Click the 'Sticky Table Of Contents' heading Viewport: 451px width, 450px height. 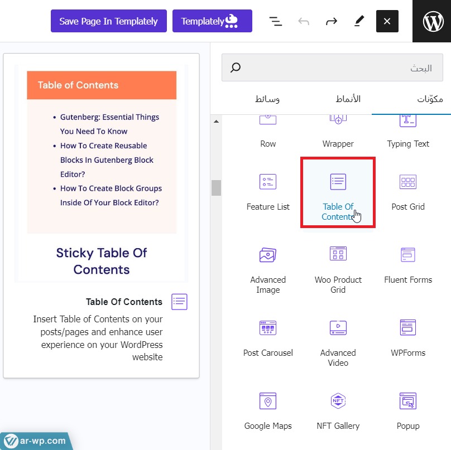point(102,261)
